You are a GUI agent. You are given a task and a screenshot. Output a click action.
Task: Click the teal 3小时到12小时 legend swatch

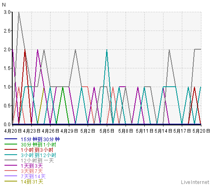click(x=11, y=155)
